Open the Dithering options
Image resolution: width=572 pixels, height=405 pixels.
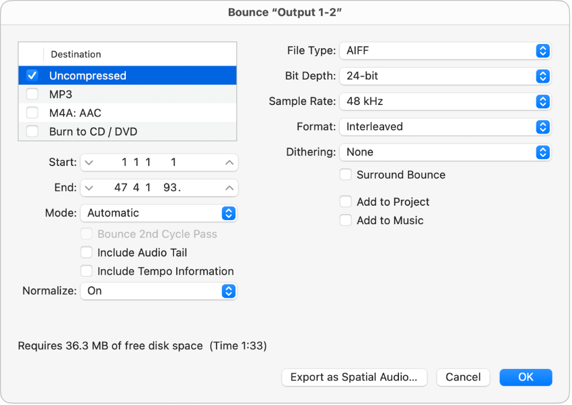446,152
